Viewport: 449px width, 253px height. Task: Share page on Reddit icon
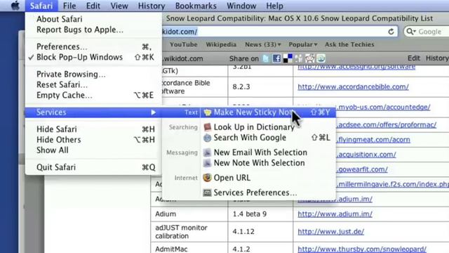tap(309, 58)
